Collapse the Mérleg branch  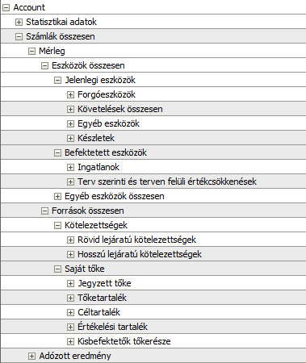pyautogui.click(x=31, y=51)
